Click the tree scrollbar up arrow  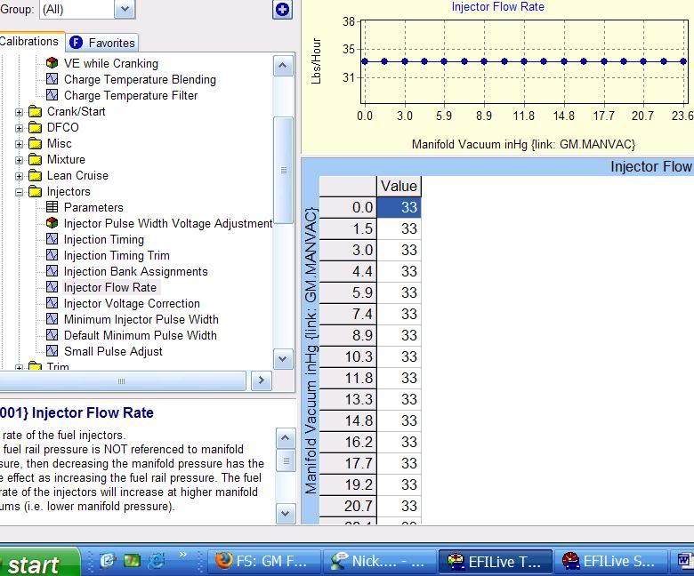pyautogui.click(x=283, y=67)
